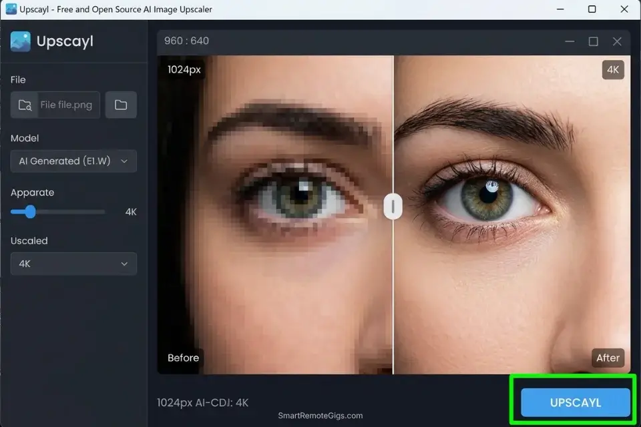Click the UPSCAYL button
Viewport: 641px width, 427px height.
pos(575,402)
